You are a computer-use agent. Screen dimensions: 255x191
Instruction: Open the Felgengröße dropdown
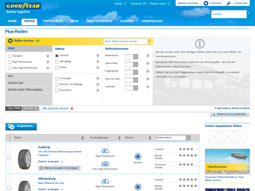pyautogui.click(x=132, y=72)
